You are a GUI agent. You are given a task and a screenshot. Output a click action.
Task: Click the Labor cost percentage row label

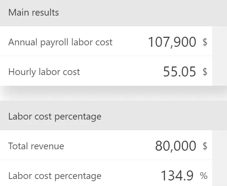[x=55, y=176]
